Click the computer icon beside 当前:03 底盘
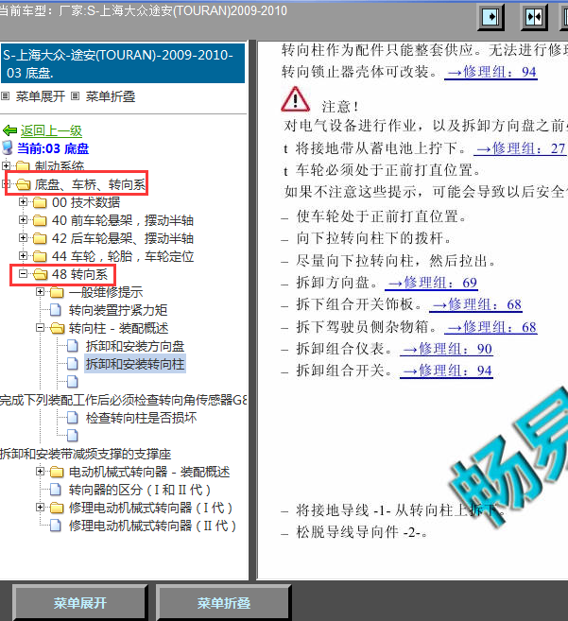 [8, 147]
